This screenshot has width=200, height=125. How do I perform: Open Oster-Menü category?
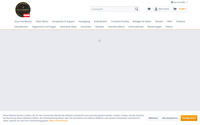[42, 21]
